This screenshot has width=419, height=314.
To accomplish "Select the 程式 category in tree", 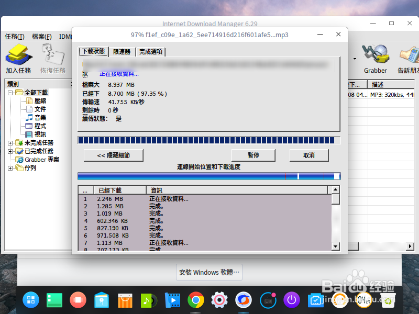I will (x=40, y=126).
